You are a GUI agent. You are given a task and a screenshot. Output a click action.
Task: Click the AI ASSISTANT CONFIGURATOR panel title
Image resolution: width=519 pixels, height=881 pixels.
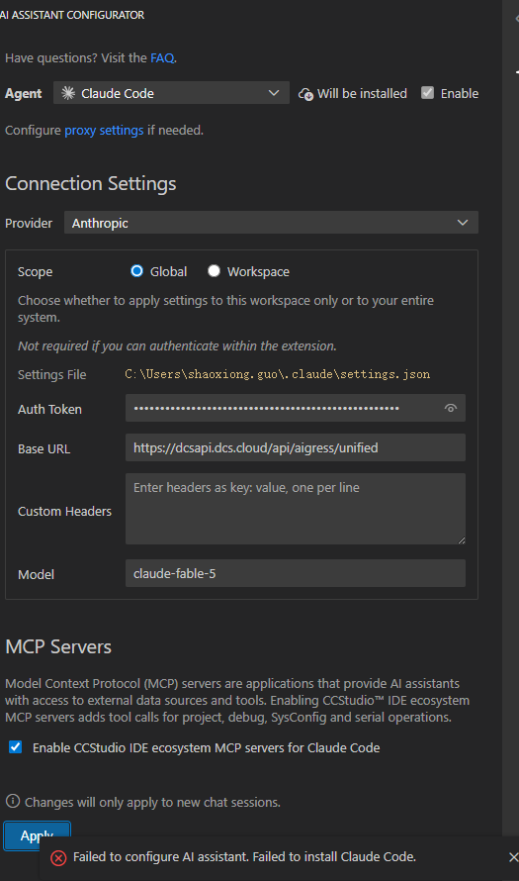point(72,15)
